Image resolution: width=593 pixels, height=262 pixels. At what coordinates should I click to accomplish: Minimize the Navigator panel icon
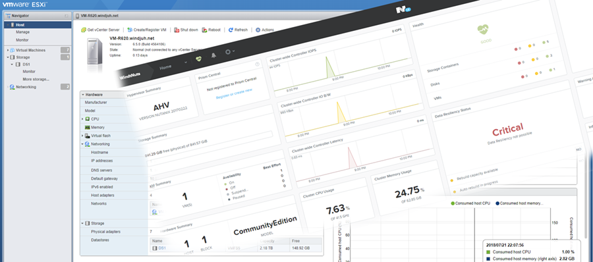(x=67, y=16)
